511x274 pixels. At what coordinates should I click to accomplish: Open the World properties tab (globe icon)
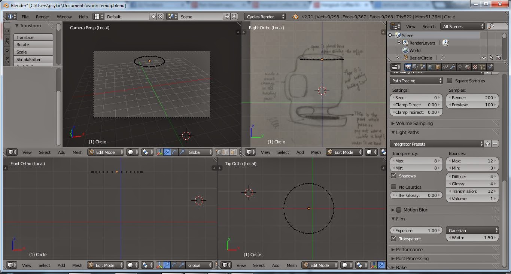click(431, 67)
